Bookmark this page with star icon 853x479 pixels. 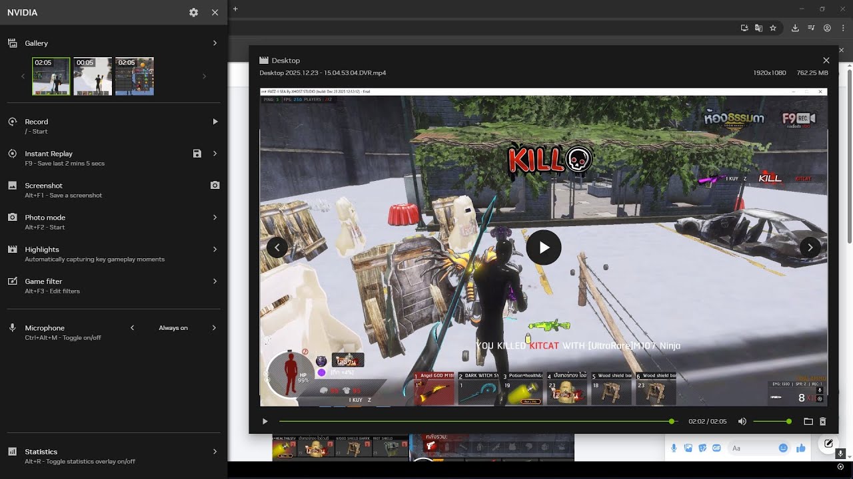[773, 28]
